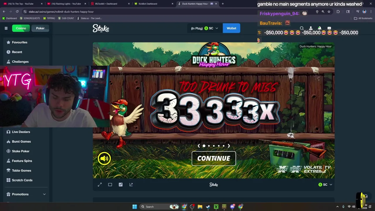This screenshot has height=211, width=375.
Task: Open Steam from the taskbar
Action: point(208,207)
